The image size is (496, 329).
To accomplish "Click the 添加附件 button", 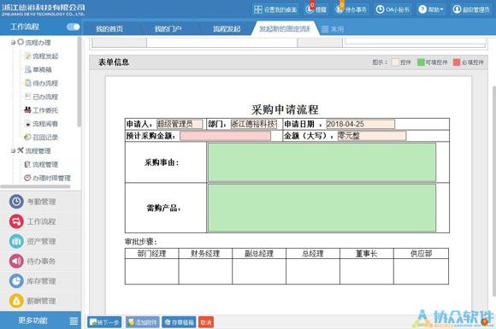I will (142, 322).
